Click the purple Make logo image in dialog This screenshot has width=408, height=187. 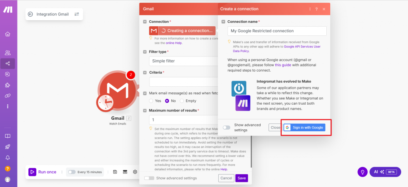[243, 103]
